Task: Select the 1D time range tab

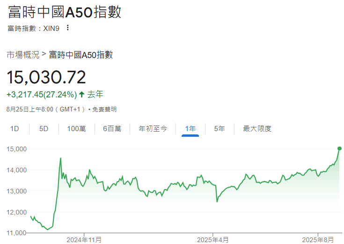Action: pos(15,128)
